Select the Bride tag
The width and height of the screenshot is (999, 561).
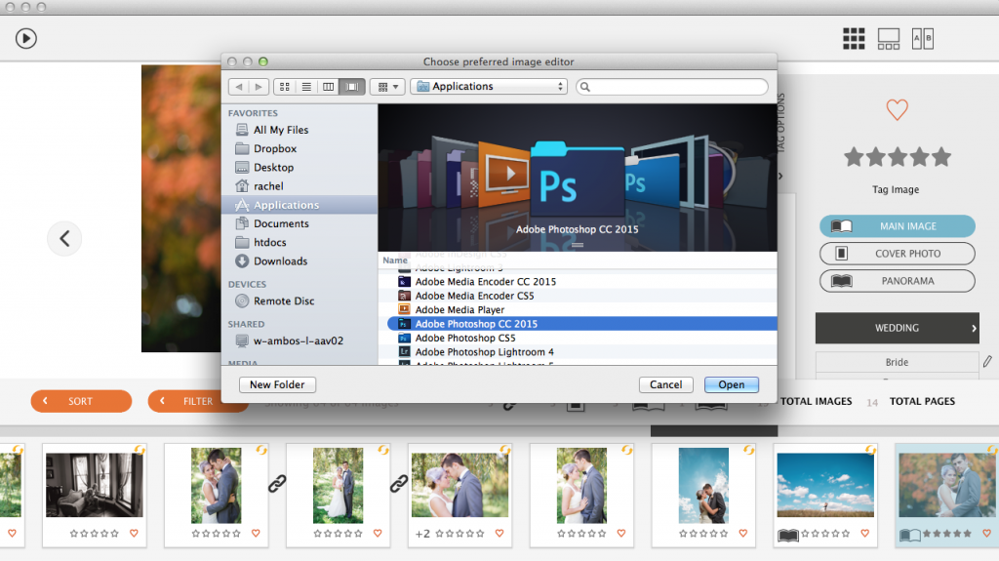point(898,362)
